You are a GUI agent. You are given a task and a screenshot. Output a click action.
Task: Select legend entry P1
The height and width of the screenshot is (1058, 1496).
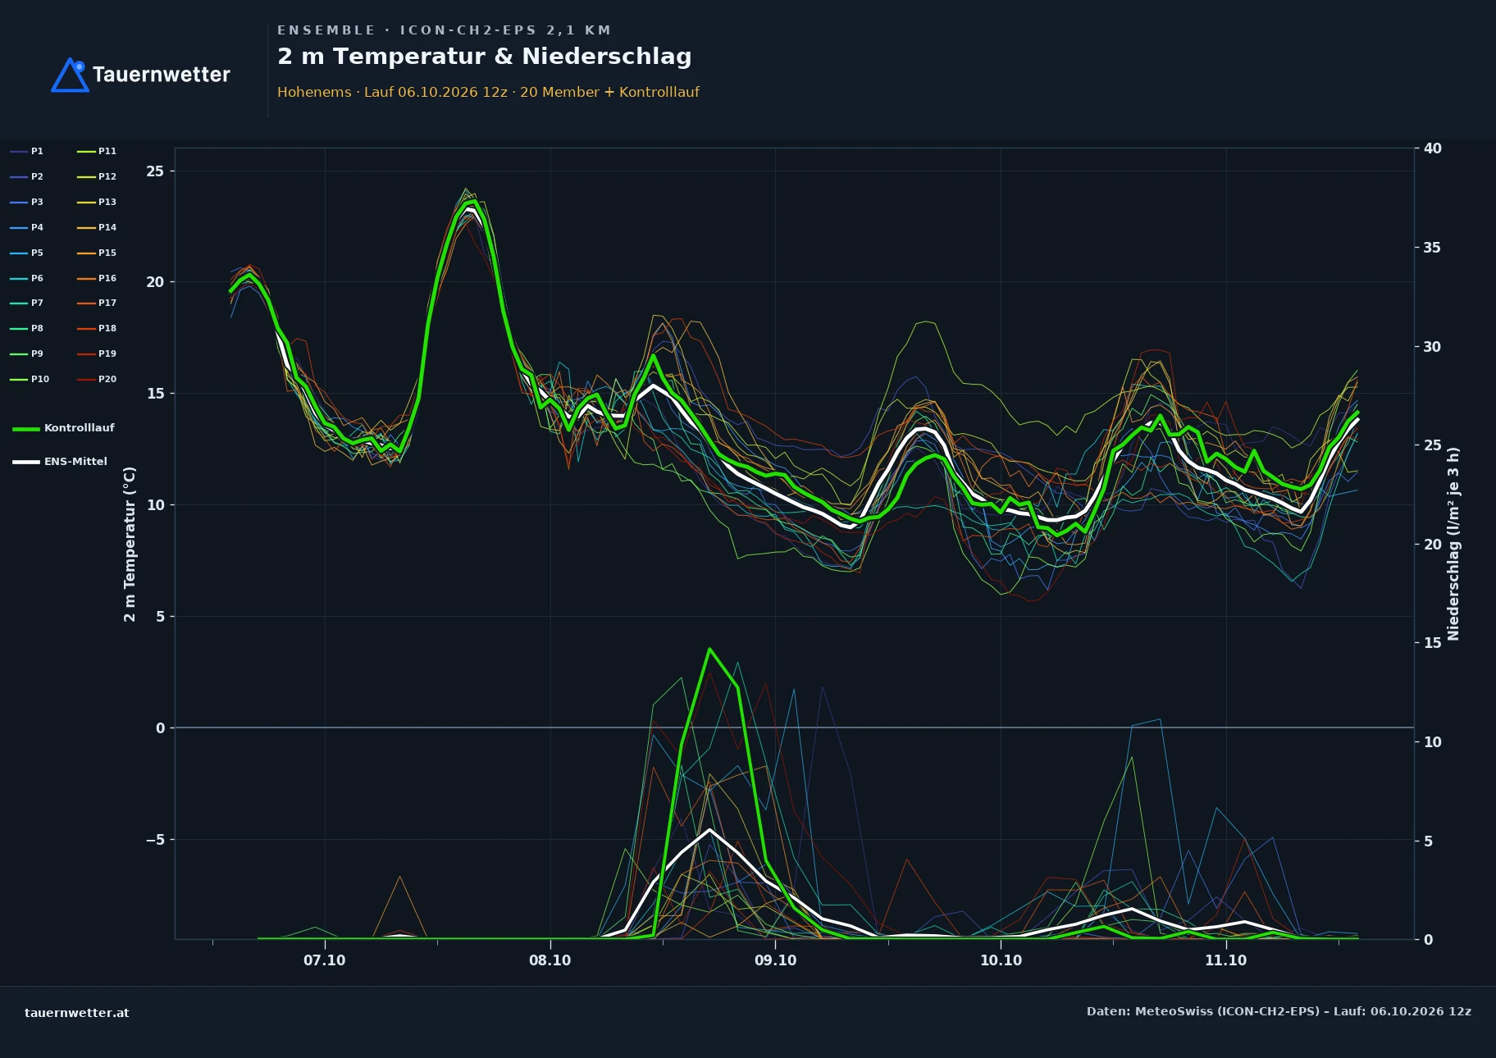(26, 151)
